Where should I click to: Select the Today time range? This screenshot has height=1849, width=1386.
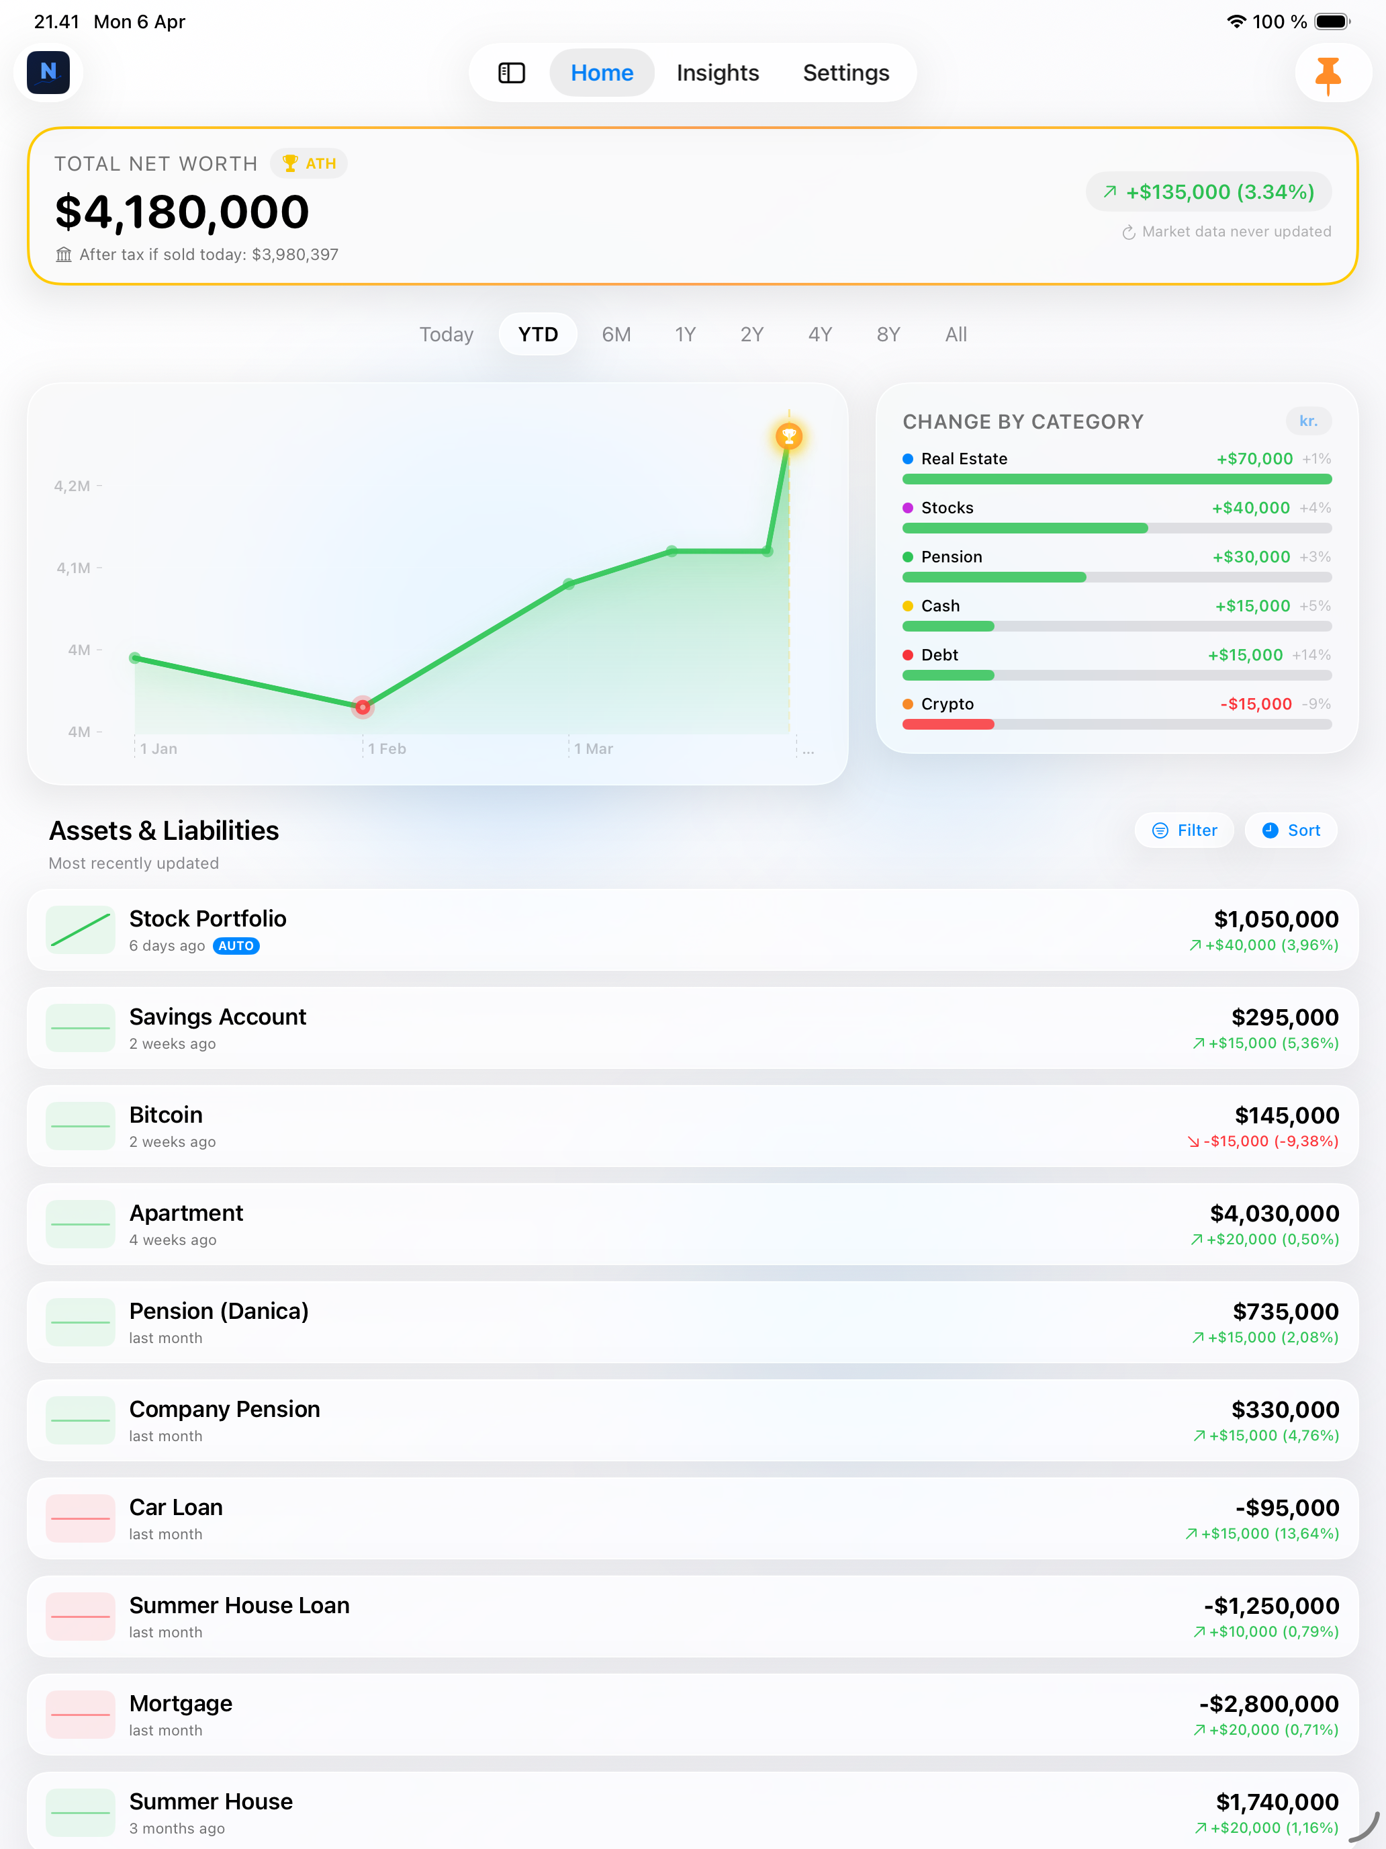click(x=446, y=335)
